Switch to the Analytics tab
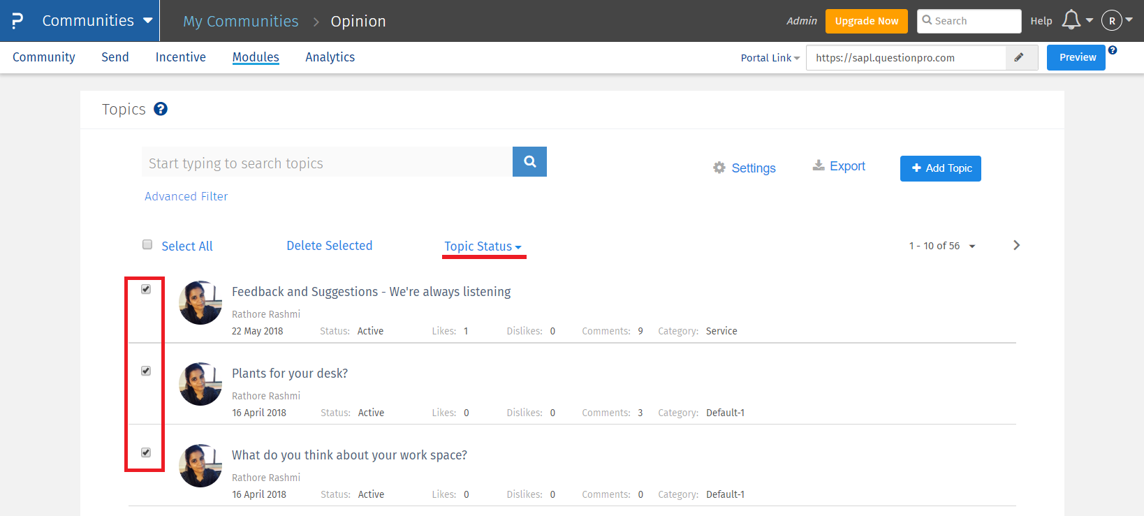The width and height of the screenshot is (1144, 516). coord(330,57)
